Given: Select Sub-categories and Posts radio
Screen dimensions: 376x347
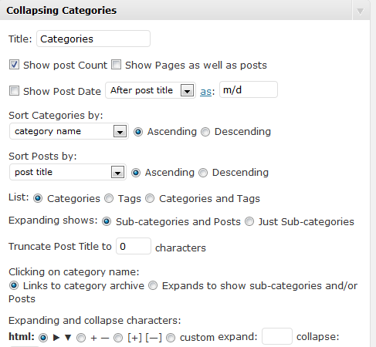Looking at the screenshot, I should (x=107, y=221).
